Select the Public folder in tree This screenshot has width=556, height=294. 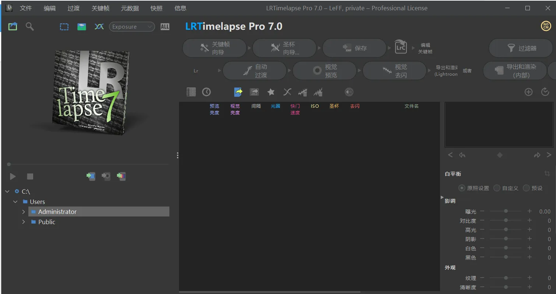47,222
